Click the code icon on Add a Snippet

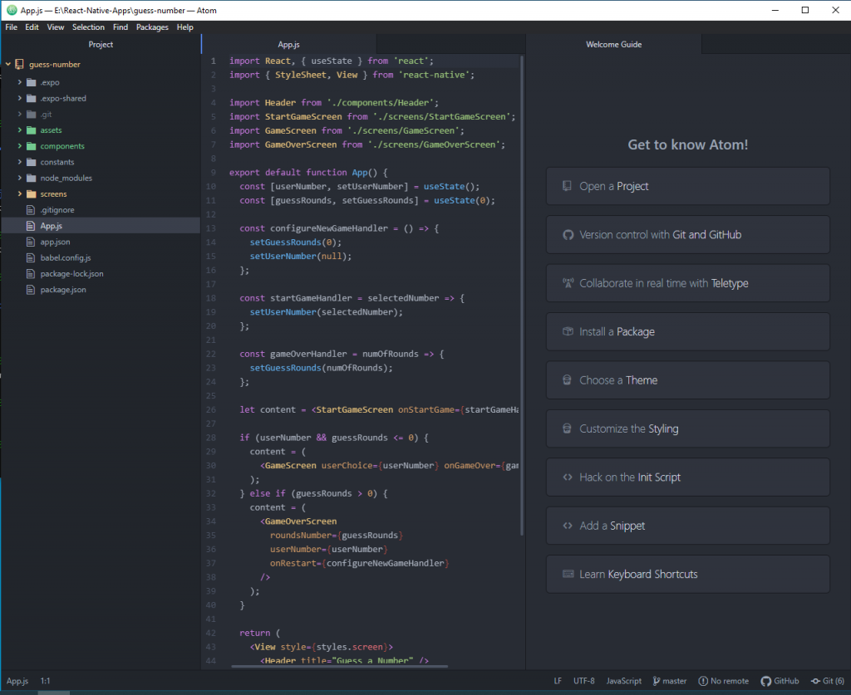[x=568, y=526]
